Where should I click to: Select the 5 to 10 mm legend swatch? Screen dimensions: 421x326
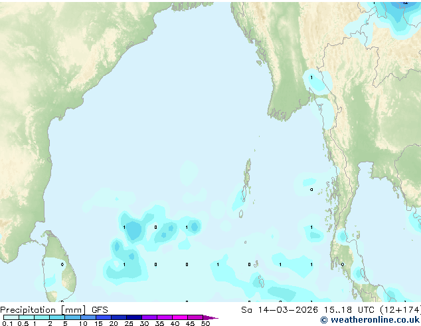click(72, 317)
